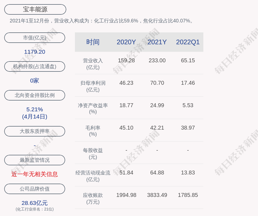The image size is (258, 216).
Task: Click the 每股收益(元) row label
Action: pyautogui.click(x=93, y=154)
